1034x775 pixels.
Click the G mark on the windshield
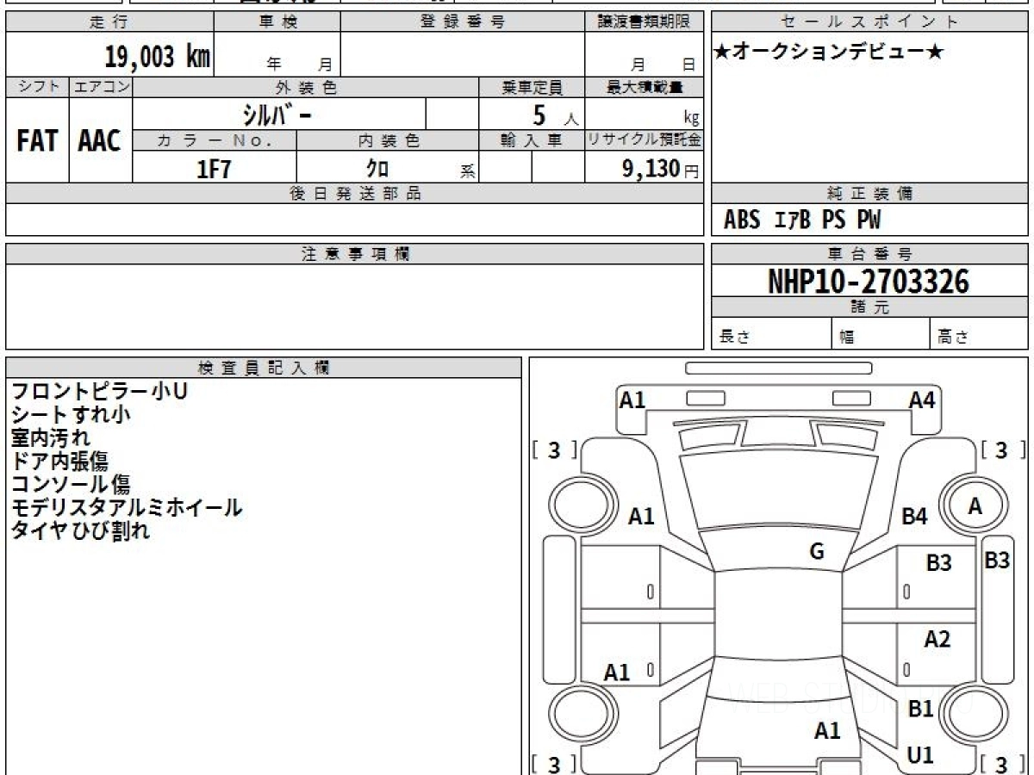click(x=816, y=552)
